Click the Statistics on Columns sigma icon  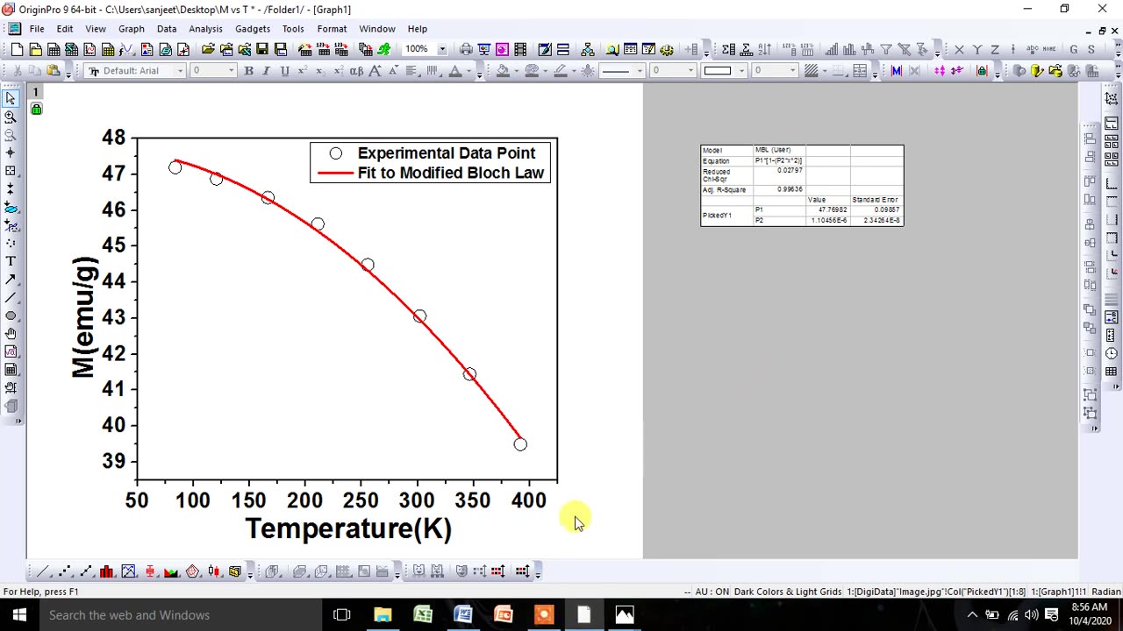[x=728, y=50]
